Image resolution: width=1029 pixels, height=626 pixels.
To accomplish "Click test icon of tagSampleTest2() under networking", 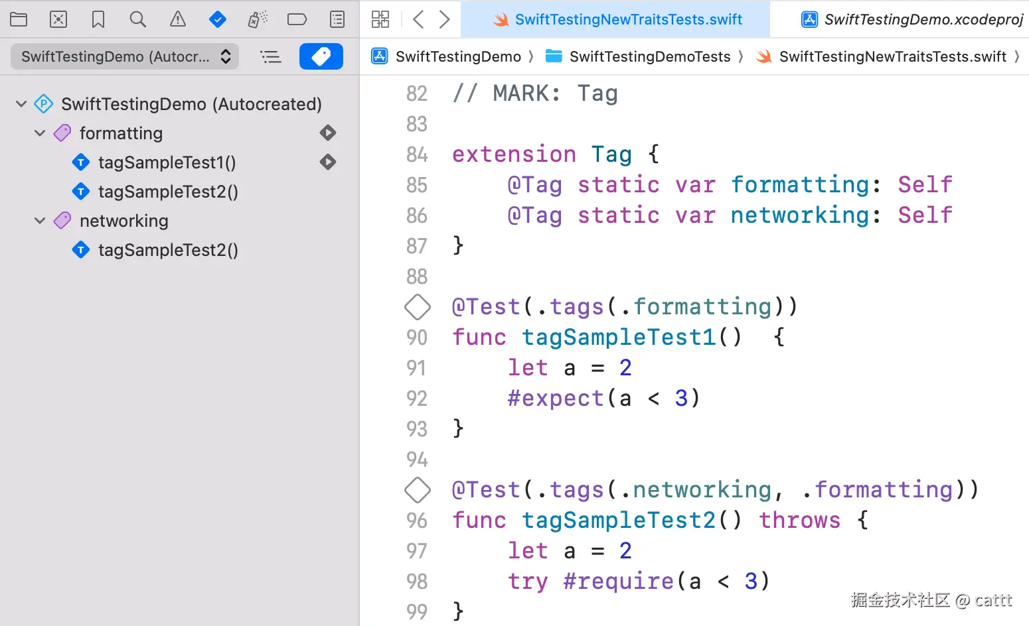I will point(81,249).
